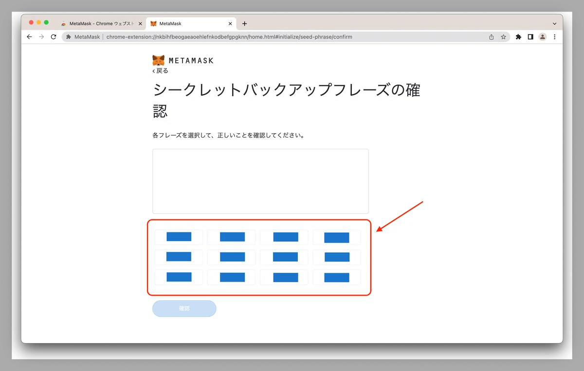Click the 各フレーズを選択して instruction text
This screenshot has width=584, height=371.
point(228,135)
